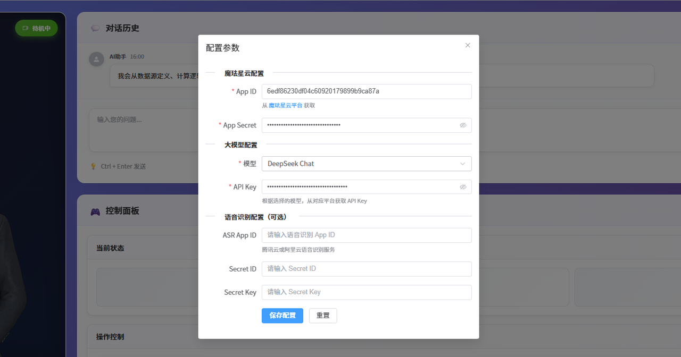Click the lightbulb tip icon
The image size is (681, 357).
point(93,166)
